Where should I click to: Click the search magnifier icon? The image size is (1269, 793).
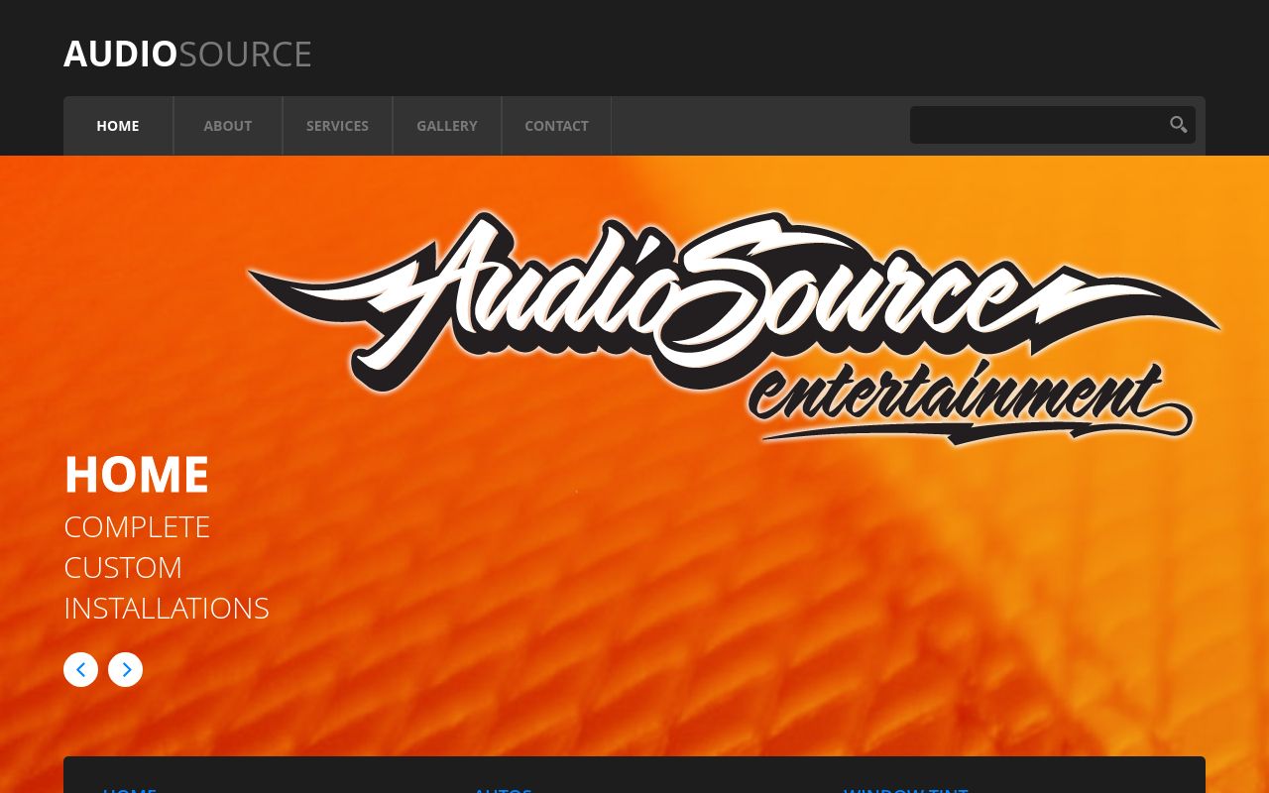pos(1178,125)
